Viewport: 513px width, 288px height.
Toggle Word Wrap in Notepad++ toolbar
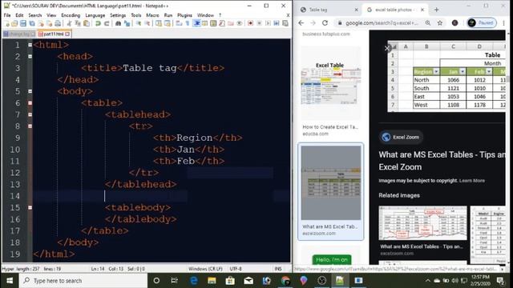click(179, 23)
